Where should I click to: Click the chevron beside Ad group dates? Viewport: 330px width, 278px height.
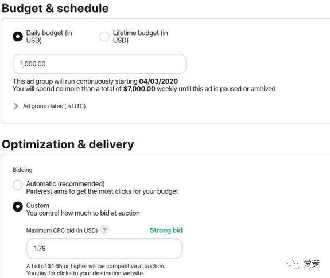(x=15, y=106)
